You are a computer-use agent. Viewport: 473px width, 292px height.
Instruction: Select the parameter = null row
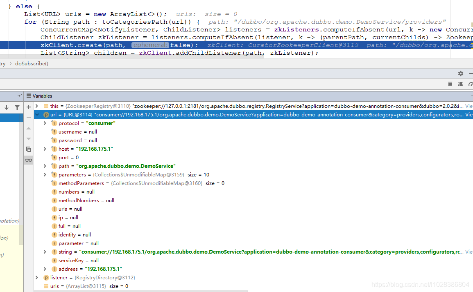[x=253, y=243]
